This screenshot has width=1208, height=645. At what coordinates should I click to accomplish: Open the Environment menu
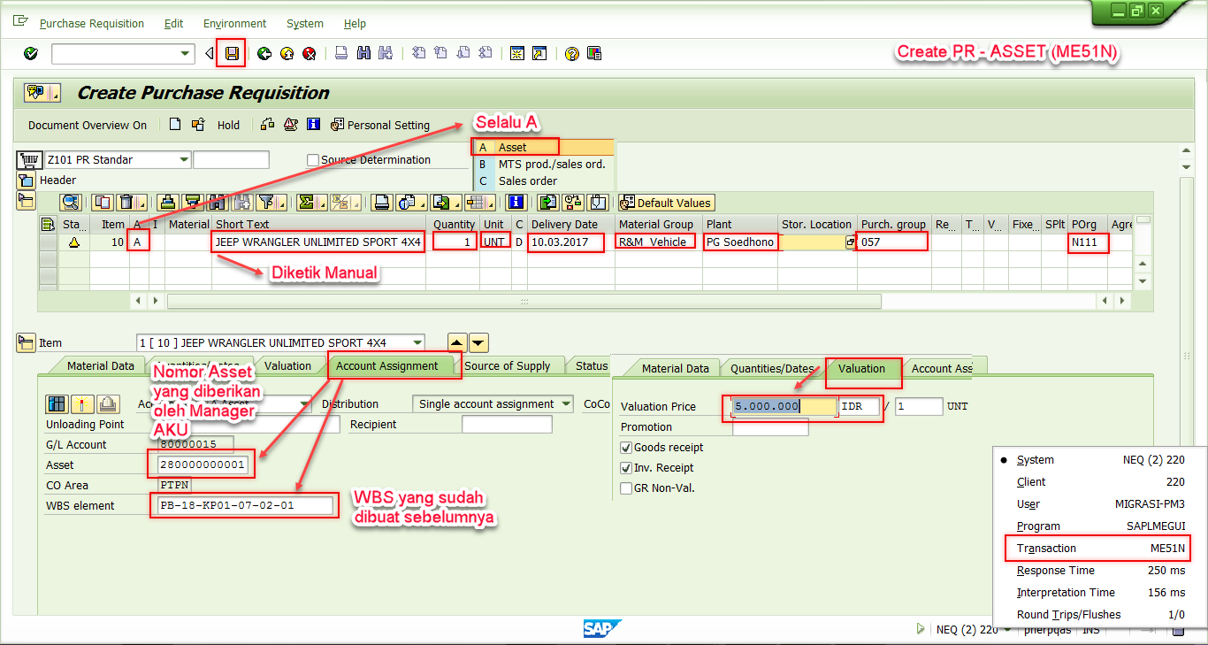pyautogui.click(x=233, y=23)
